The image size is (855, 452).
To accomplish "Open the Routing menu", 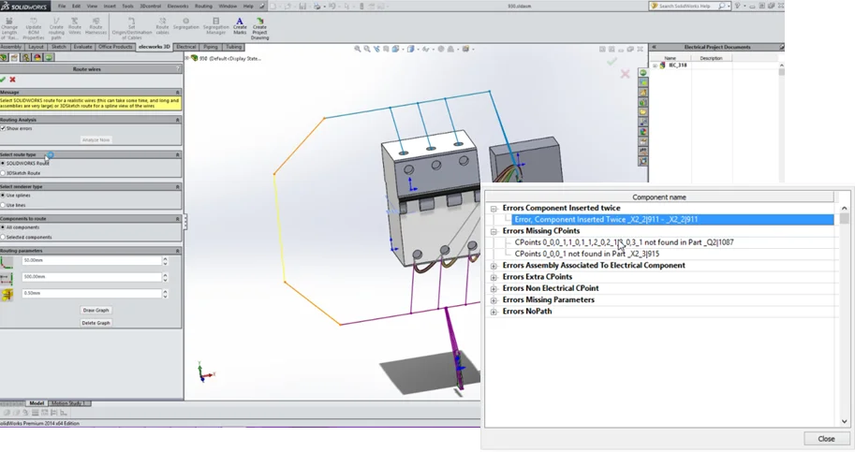I will 203,6.
